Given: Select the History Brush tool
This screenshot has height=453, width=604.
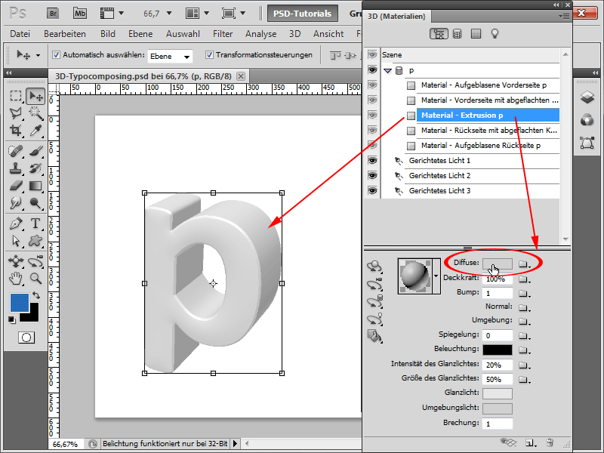Looking at the screenshot, I should pos(35,168).
